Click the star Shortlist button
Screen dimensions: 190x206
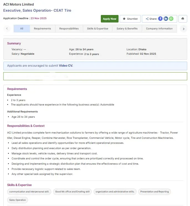[x=130, y=19]
